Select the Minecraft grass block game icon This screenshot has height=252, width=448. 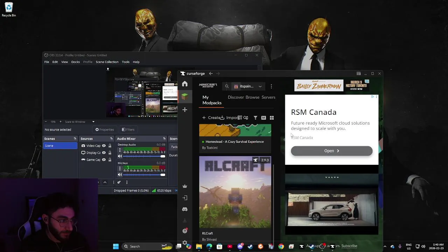pyautogui.click(x=185, y=96)
